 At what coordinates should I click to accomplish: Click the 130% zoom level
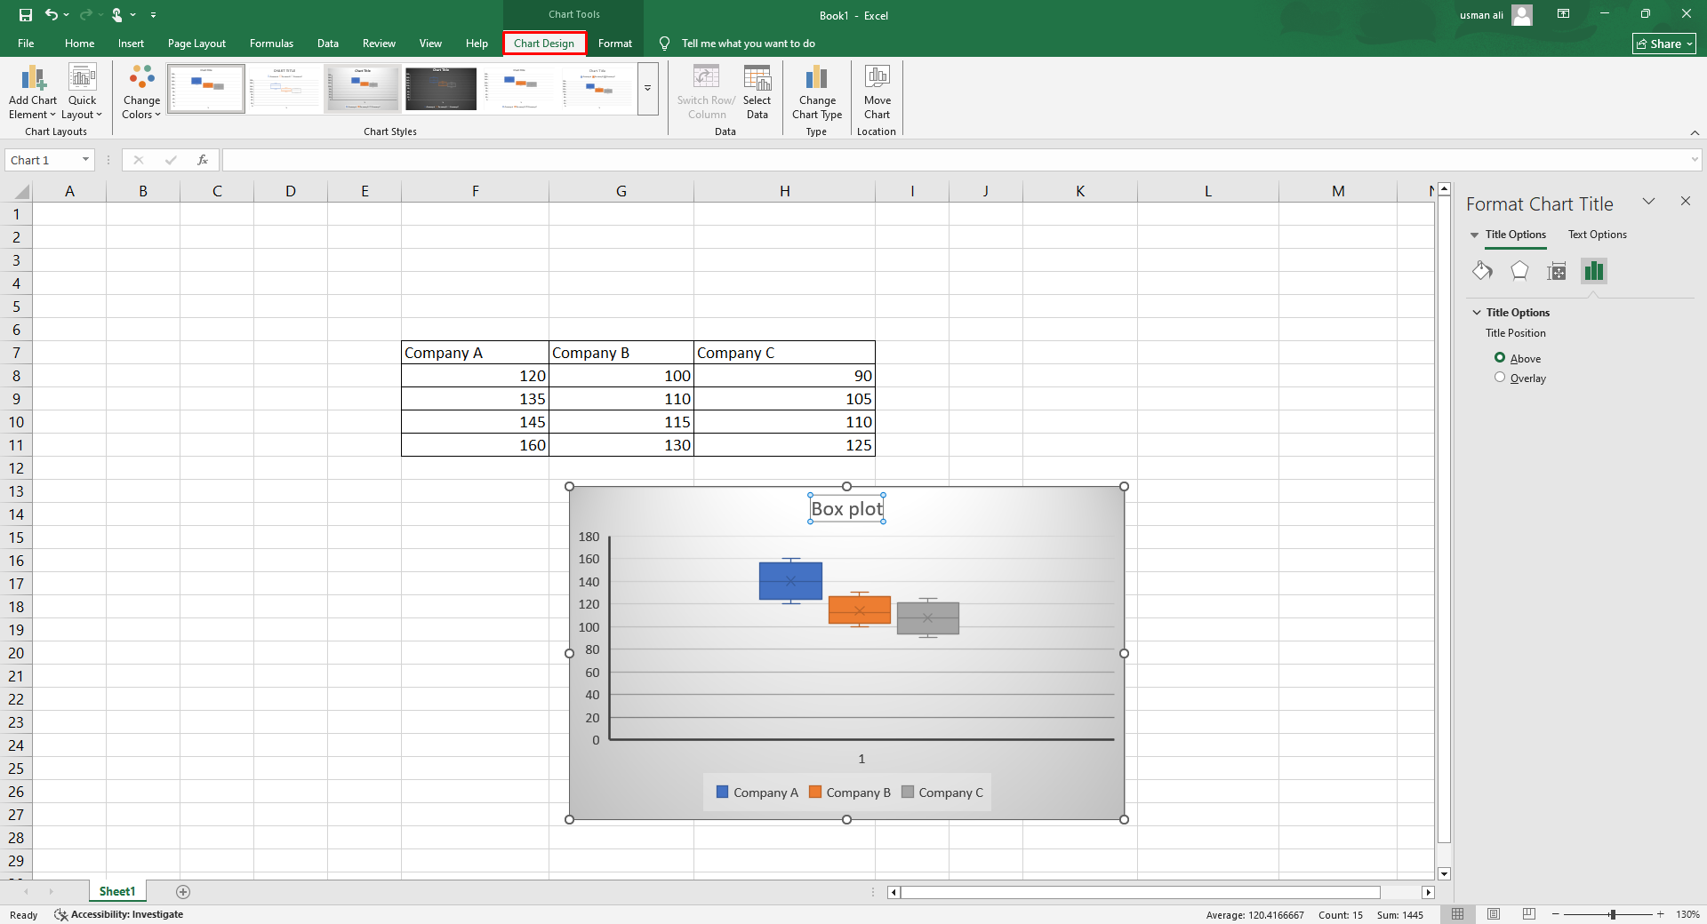[x=1687, y=914]
